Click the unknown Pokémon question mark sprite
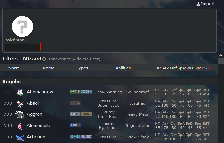Screen dimensions: 224x143 pyautogui.click(x=22, y=26)
